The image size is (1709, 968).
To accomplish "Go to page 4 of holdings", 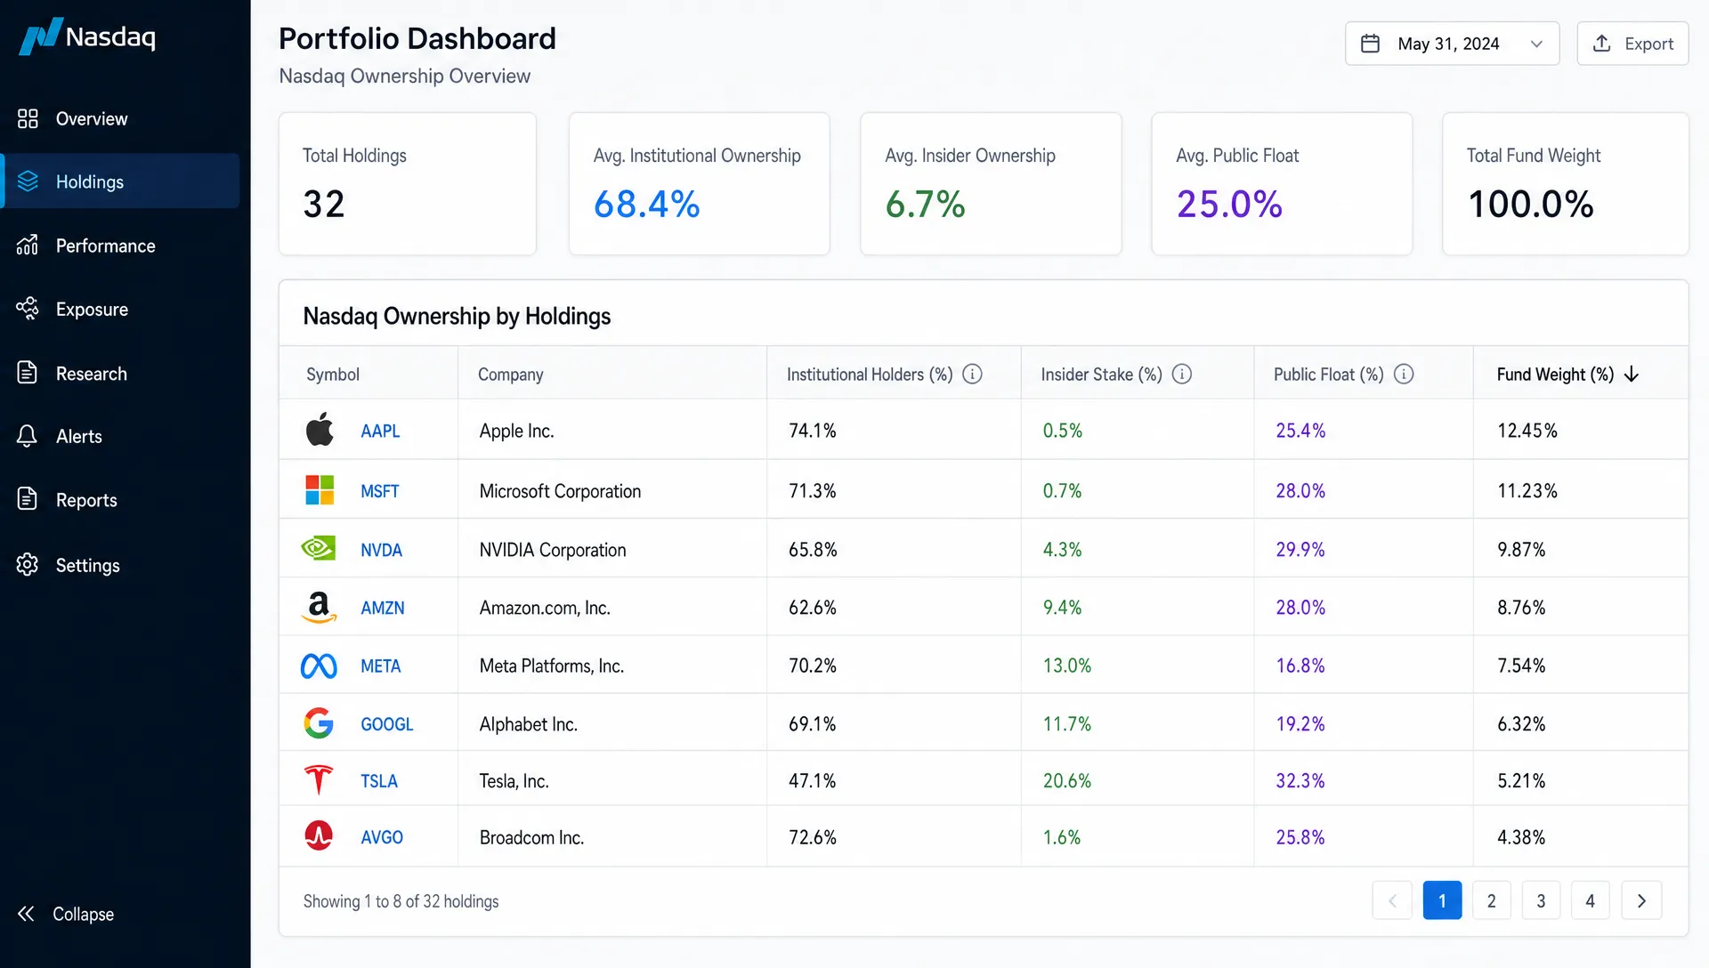I will [x=1591, y=900].
